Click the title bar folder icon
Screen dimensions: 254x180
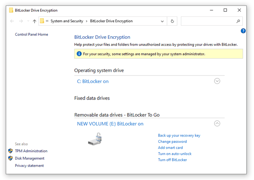click(x=11, y=10)
